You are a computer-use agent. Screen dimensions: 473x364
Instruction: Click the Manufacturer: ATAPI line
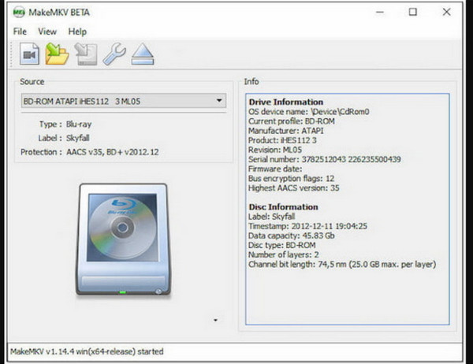(x=285, y=131)
